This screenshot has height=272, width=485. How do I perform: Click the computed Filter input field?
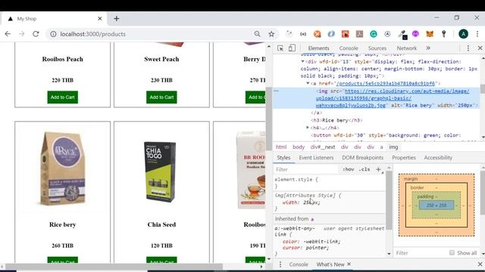point(421,253)
